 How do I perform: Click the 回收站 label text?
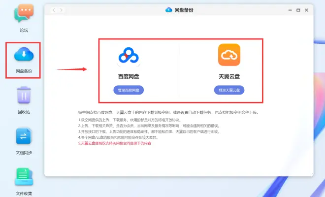[24, 112]
